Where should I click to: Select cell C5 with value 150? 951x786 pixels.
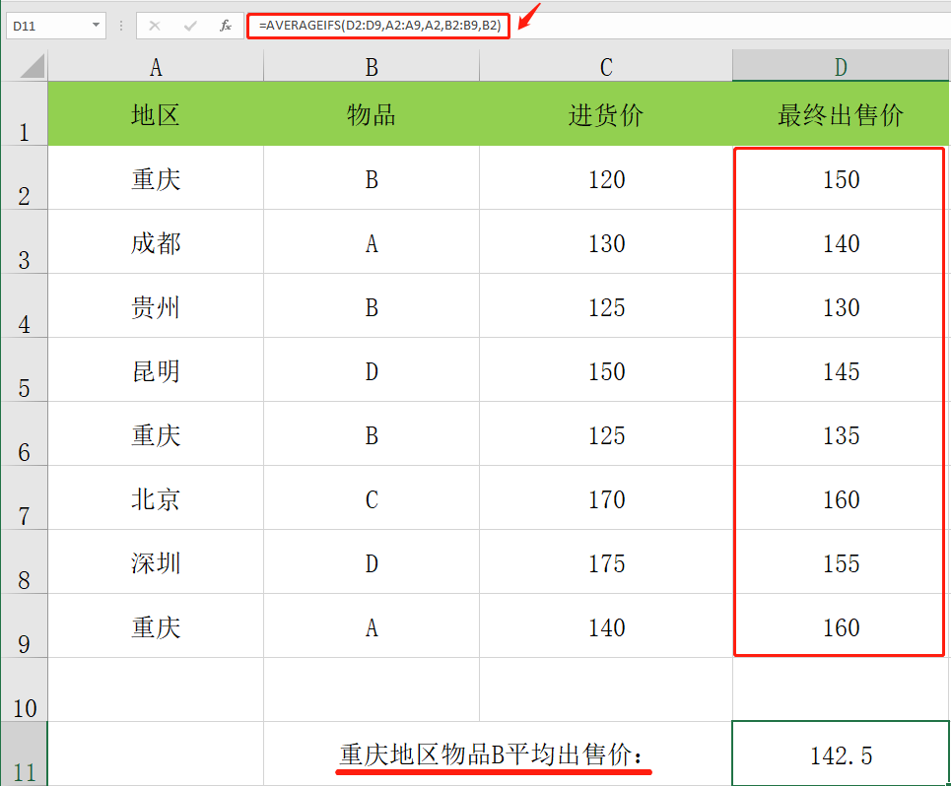pos(606,370)
